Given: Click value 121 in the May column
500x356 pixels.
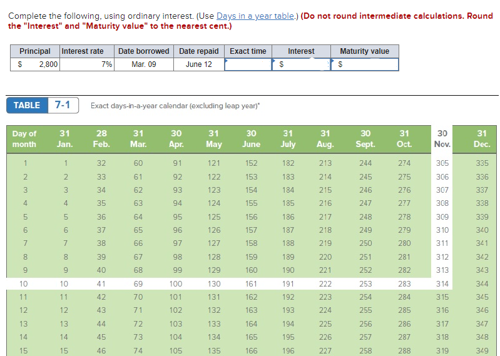Looking at the screenshot, I should coord(214,163).
